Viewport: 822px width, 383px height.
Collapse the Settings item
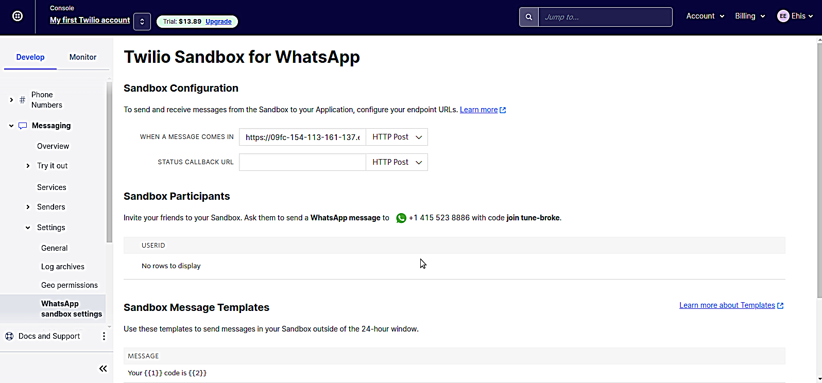click(x=28, y=228)
